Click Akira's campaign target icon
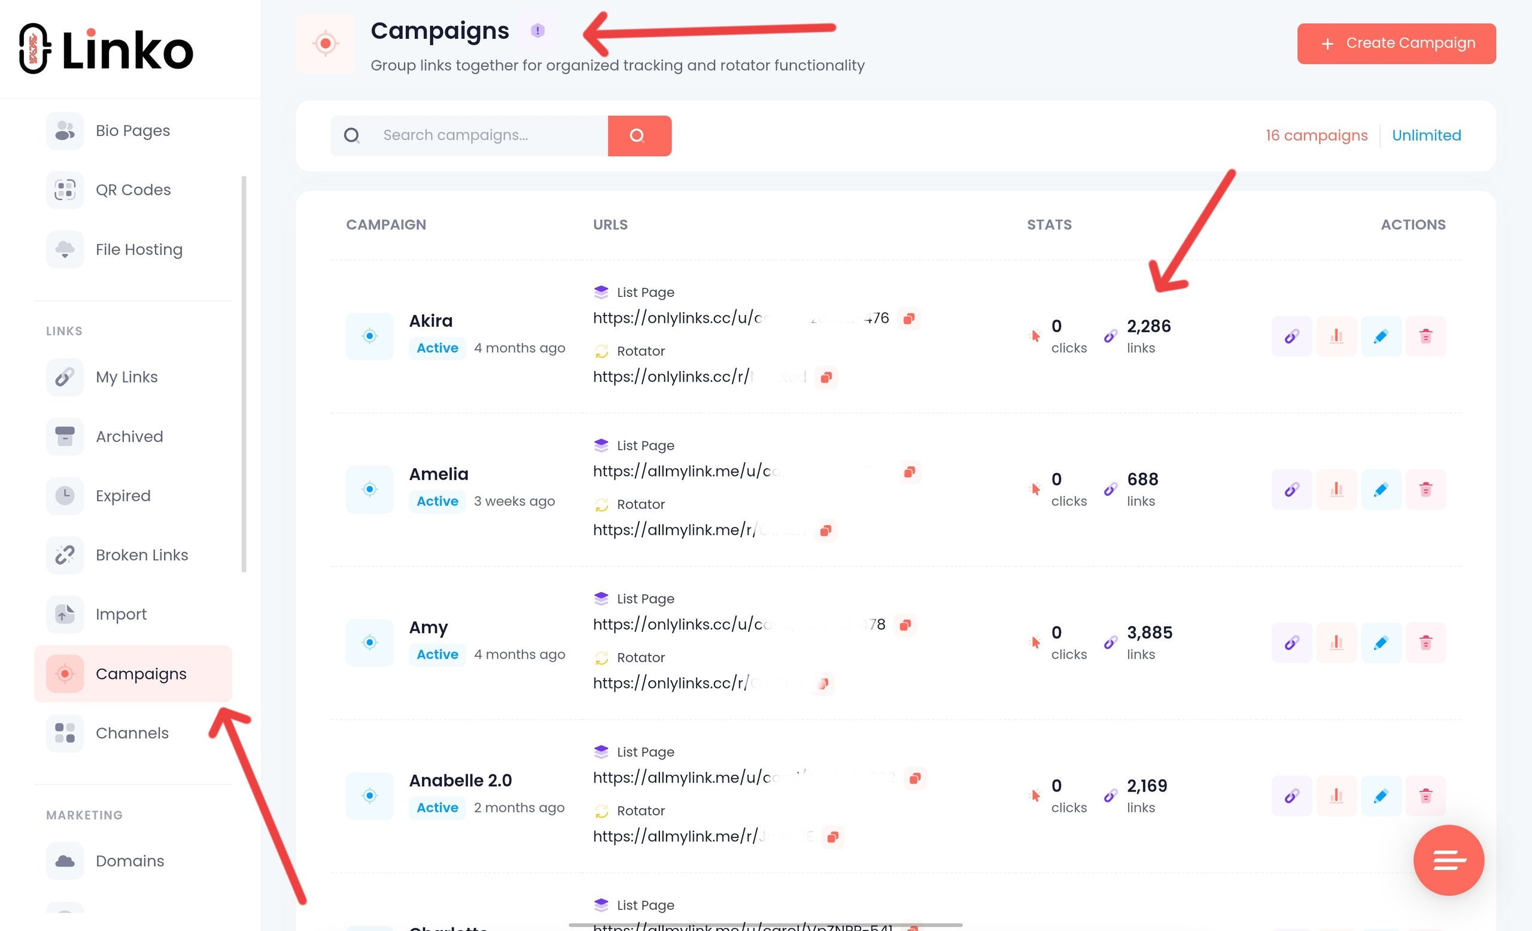1532x931 pixels. click(x=369, y=336)
